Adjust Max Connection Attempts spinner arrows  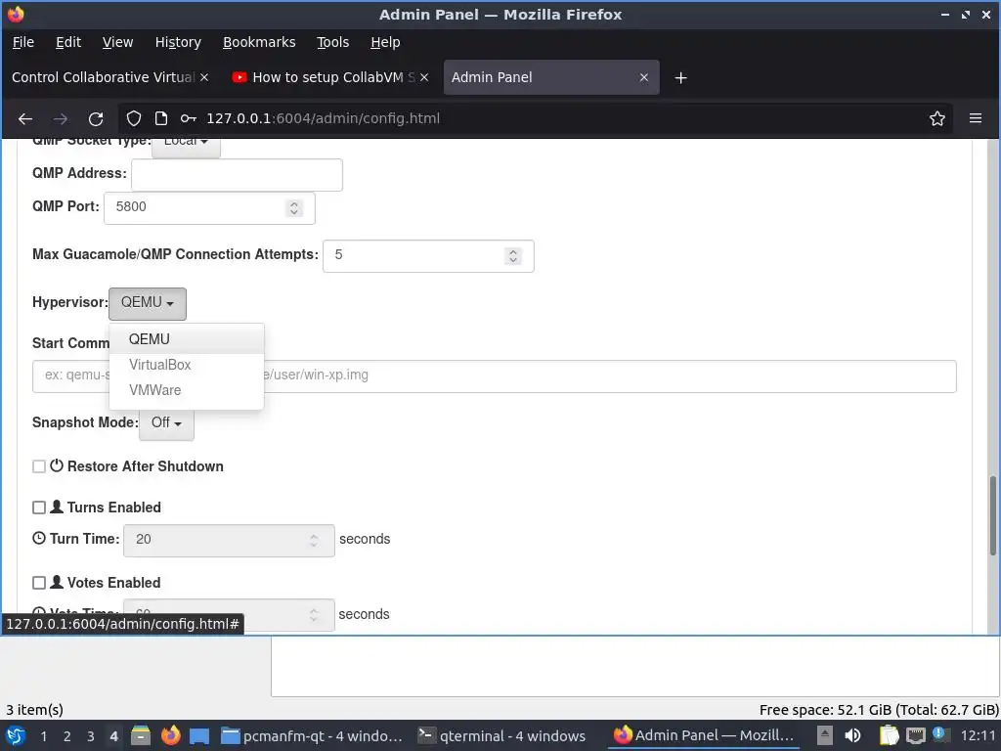512,256
